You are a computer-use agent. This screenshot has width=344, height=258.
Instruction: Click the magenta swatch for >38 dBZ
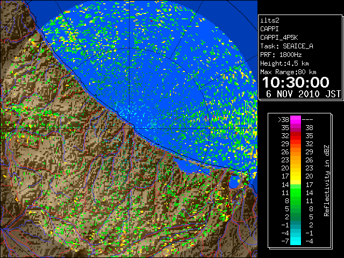(x=296, y=119)
